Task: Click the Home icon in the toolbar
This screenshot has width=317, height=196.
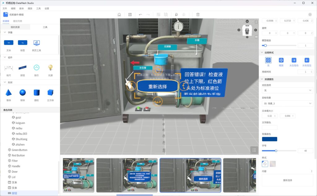Action: point(119,15)
